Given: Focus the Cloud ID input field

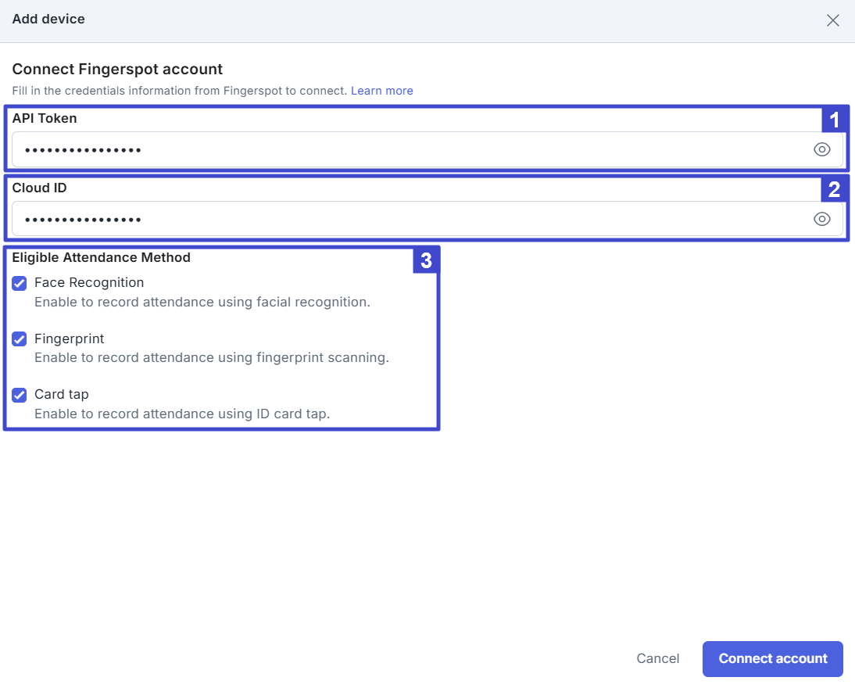Looking at the screenshot, I should click(406, 219).
